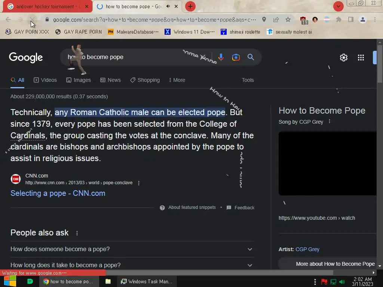Open Chrome extensions puzzle icon
The width and height of the screenshot is (383, 287).
point(338,19)
